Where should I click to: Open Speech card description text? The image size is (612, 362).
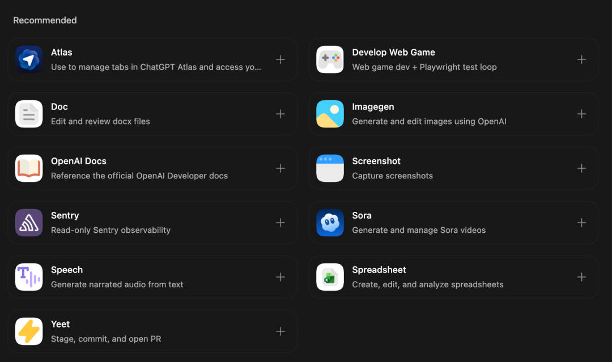(x=117, y=284)
